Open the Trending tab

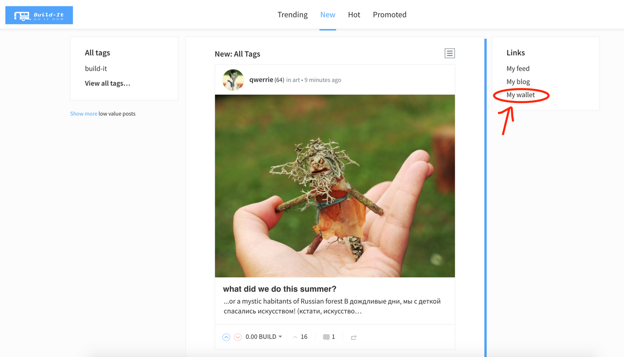[x=292, y=15]
